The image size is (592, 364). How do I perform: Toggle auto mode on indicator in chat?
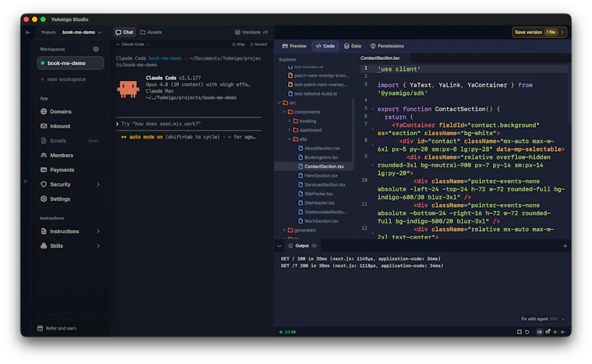pyautogui.click(x=142, y=137)
